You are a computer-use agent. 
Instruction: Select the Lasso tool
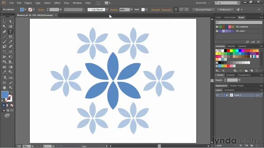(x=10, y=26)
